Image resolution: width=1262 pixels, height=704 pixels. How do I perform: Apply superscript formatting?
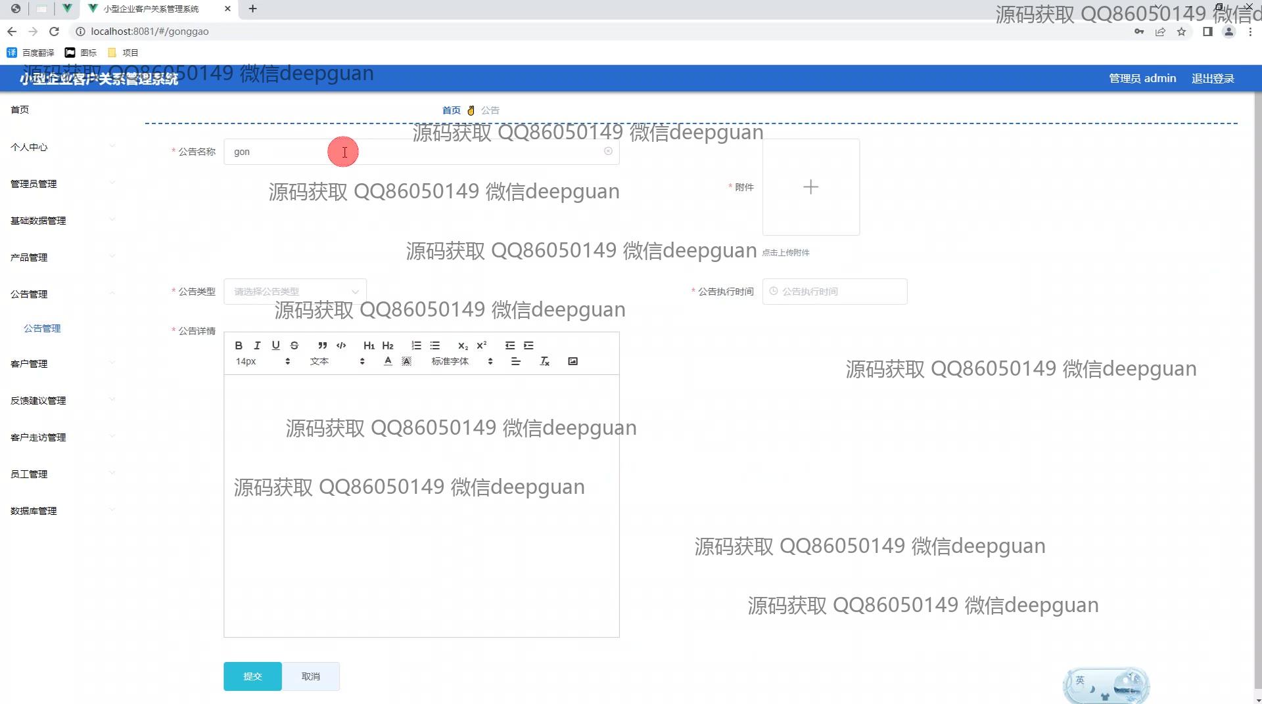[x=482, y=345]
